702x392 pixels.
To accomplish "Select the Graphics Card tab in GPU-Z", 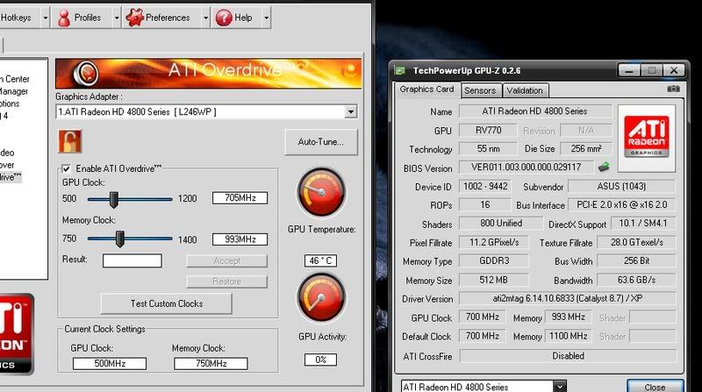I will pos(426,89).
